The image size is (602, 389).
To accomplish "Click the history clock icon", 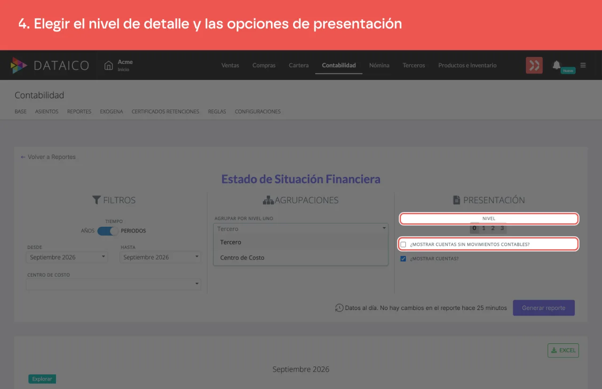I will tap(339, 308).
